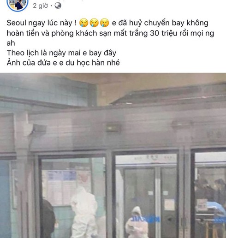Open the '2 giờ' post timestamp
This screenshot has width=226, height=238.
point(41,6)
